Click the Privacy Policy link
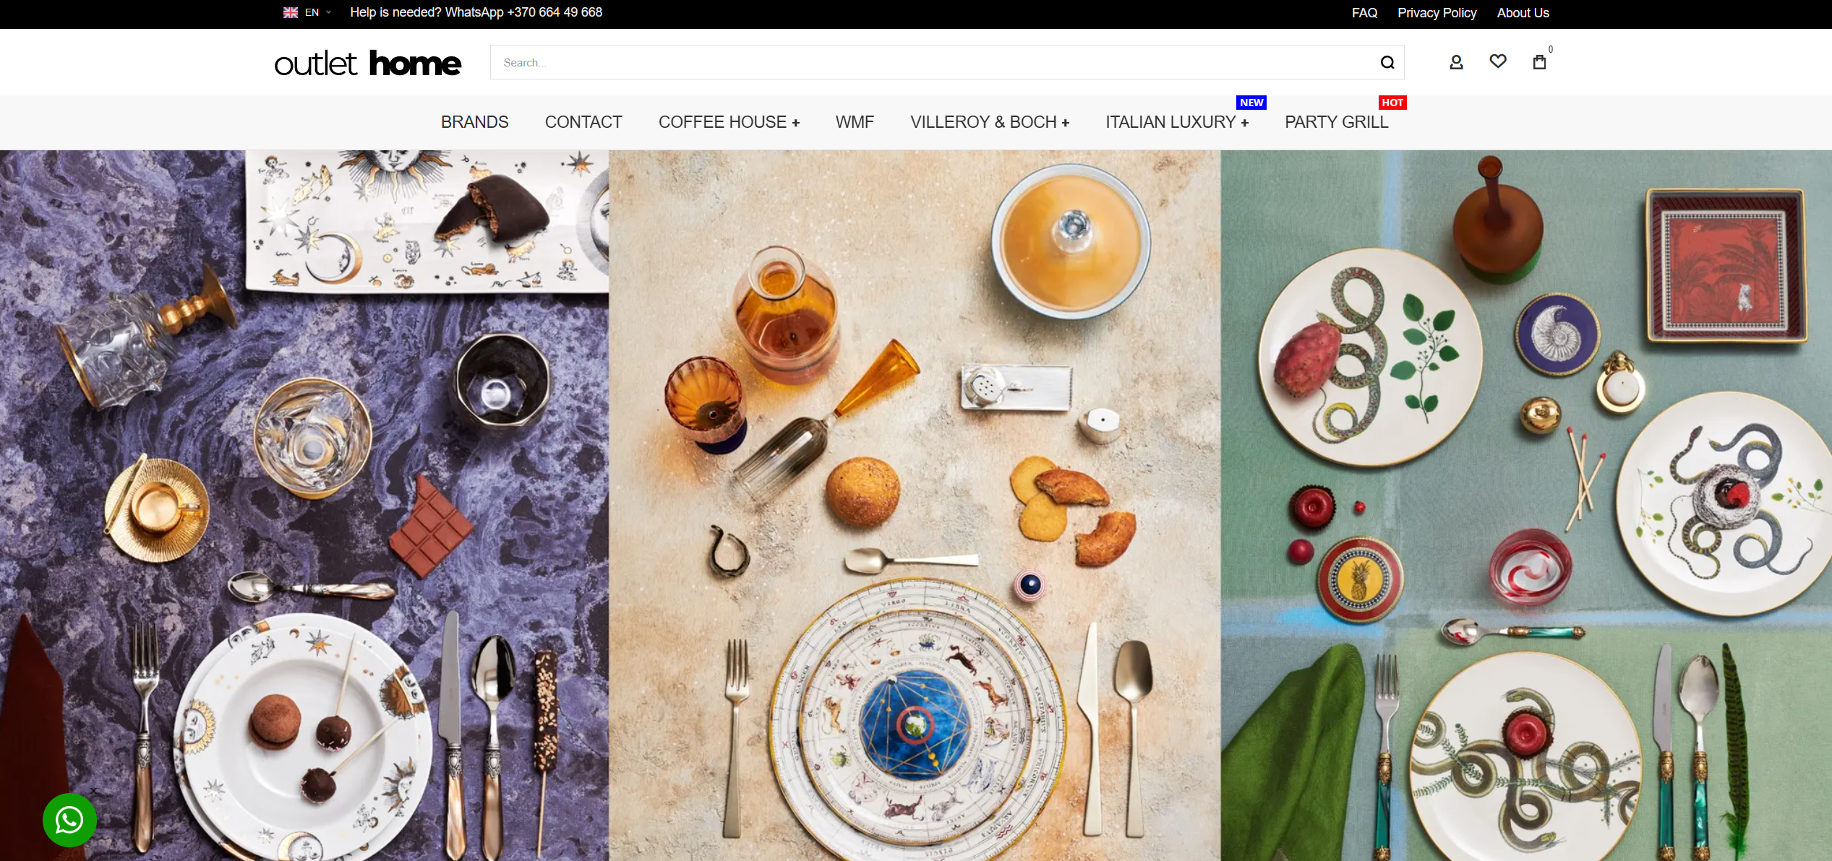 click(x=1439, y=14)
